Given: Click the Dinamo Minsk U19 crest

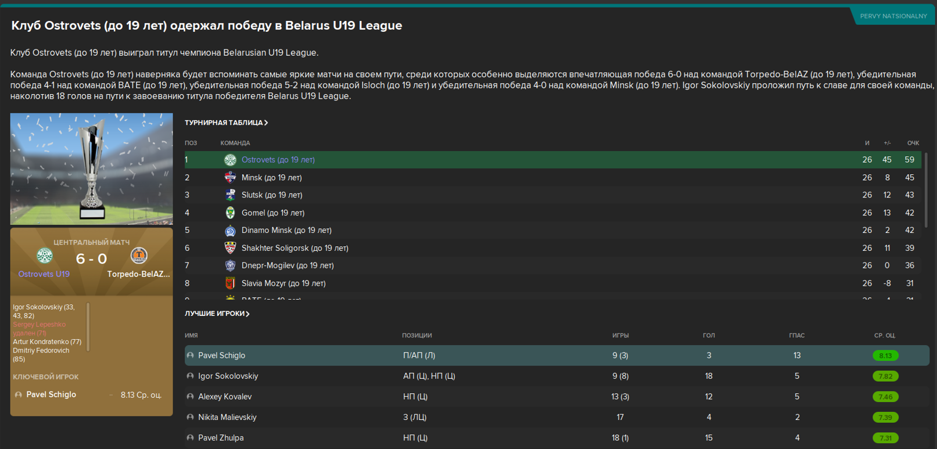Looking at the screenshot, I should [x=230, y=231].
